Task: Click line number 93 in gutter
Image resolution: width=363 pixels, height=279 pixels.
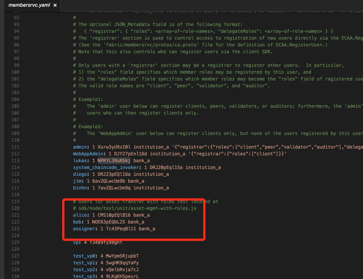Action: [x=16, y=24]
